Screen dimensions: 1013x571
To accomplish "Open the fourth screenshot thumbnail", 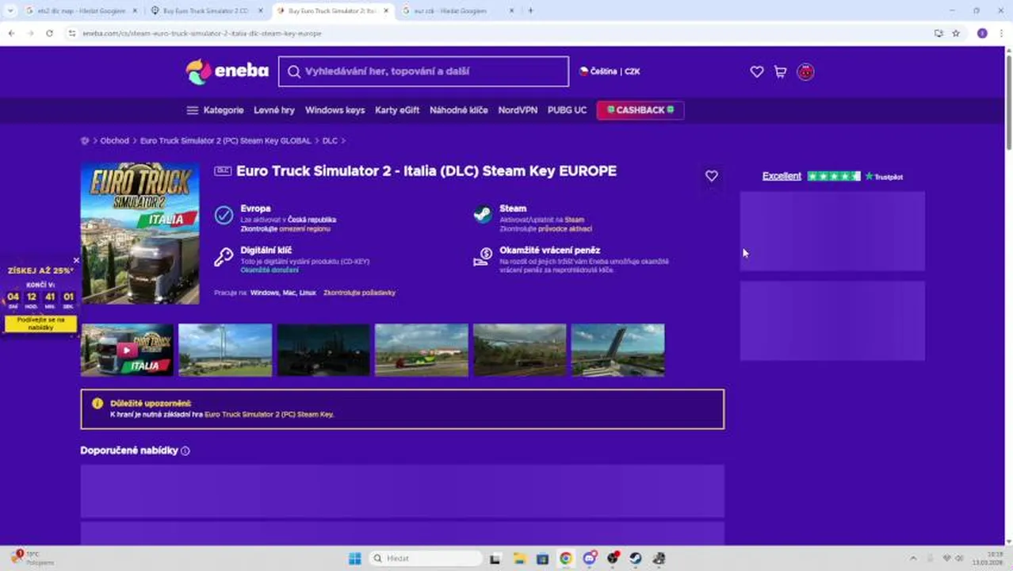I will [422, 350].
